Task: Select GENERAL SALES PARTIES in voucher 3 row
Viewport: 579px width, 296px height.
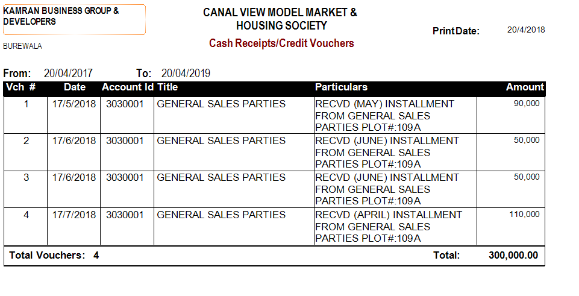Action: click(x=221, y=178)
